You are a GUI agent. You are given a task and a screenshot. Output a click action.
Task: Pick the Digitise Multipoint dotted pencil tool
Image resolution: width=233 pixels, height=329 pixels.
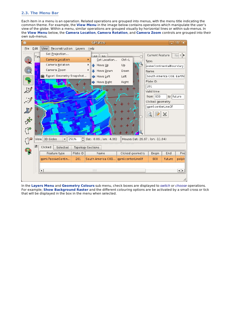[x=28, y=100]
